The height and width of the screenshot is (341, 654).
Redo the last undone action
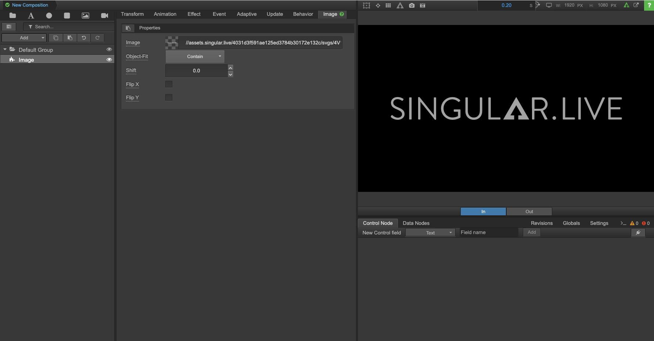coord(97,38)
